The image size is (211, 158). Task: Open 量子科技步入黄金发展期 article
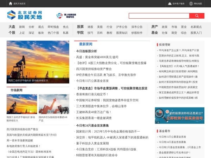click(x=92, y=143)
